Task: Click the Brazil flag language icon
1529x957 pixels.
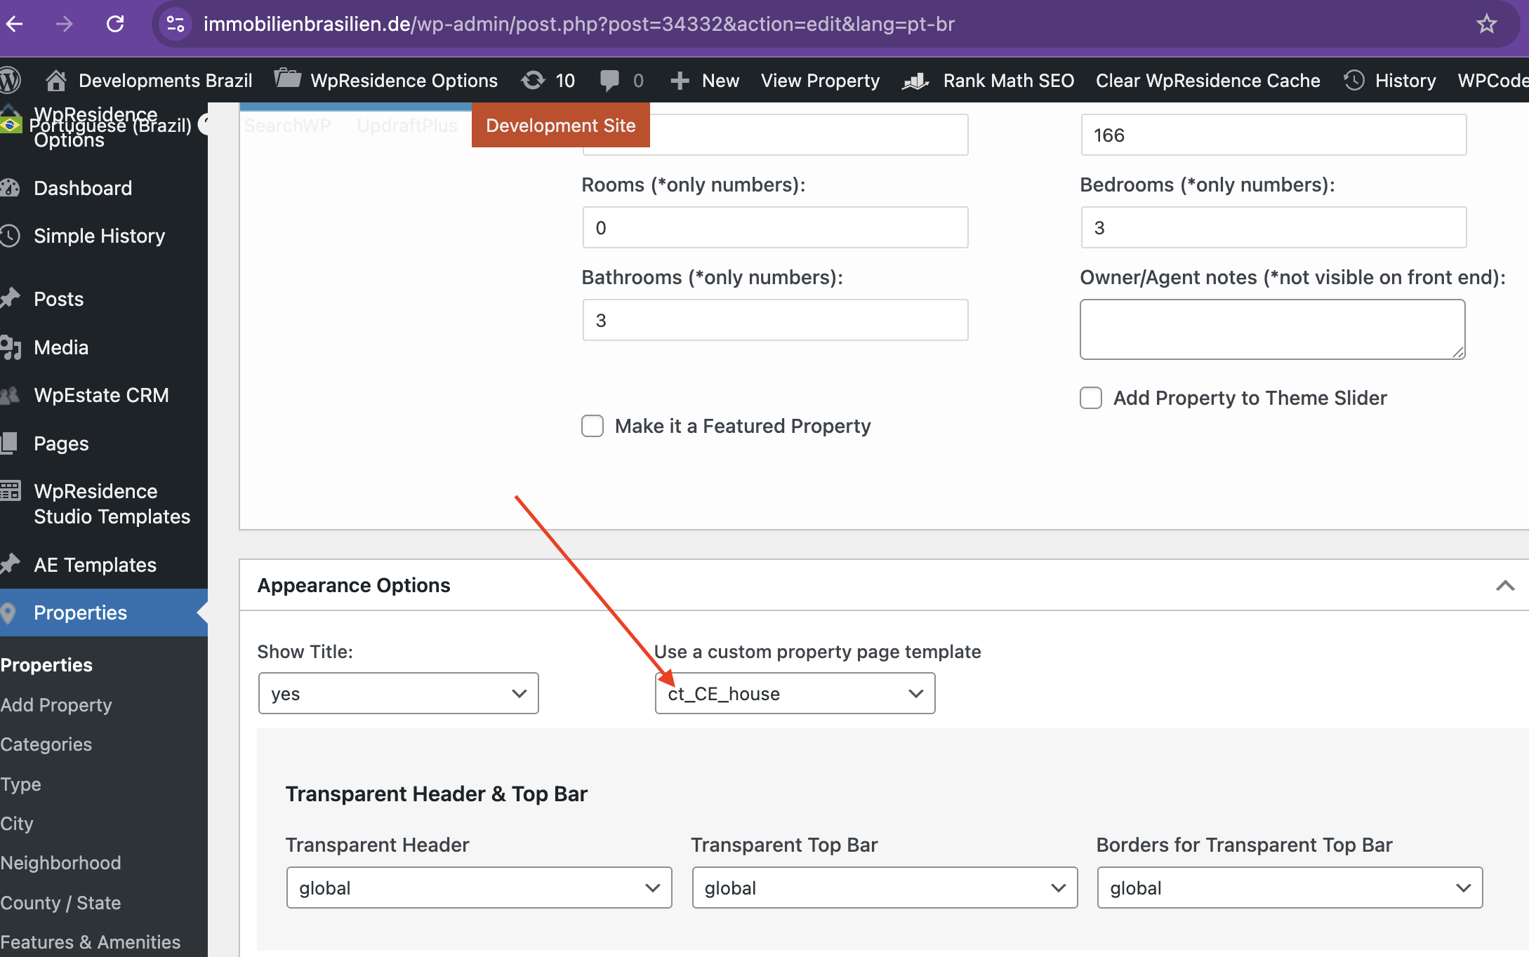Action: click(x=11, y=125)
